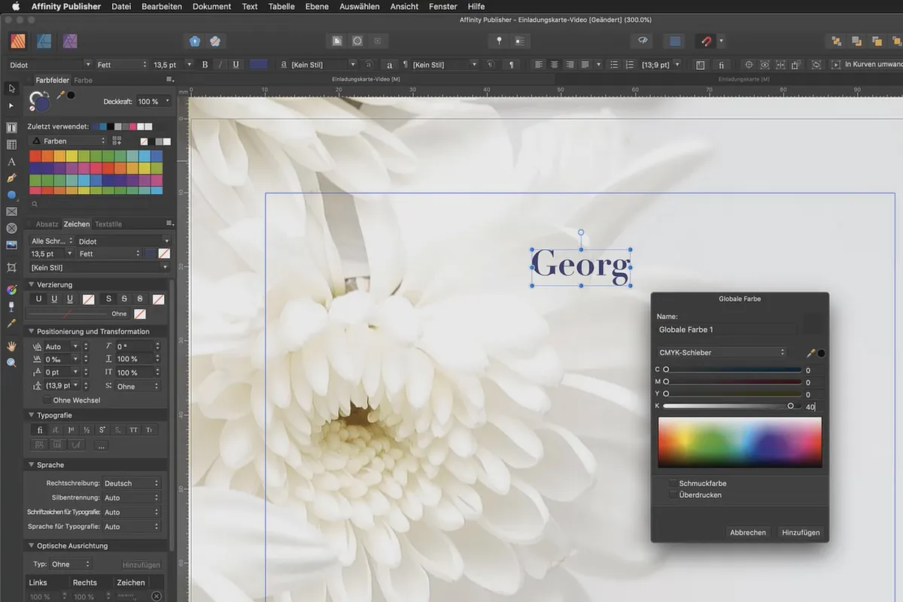Select the Pen tool
Screen dimensions: 903x602
[11, 178]
